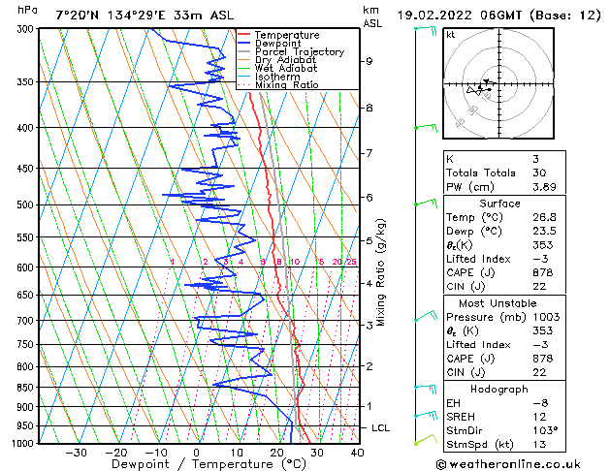Click the wind barb at 850 hPa level
This screenshot has width=610, height=471.
(426, 389)
